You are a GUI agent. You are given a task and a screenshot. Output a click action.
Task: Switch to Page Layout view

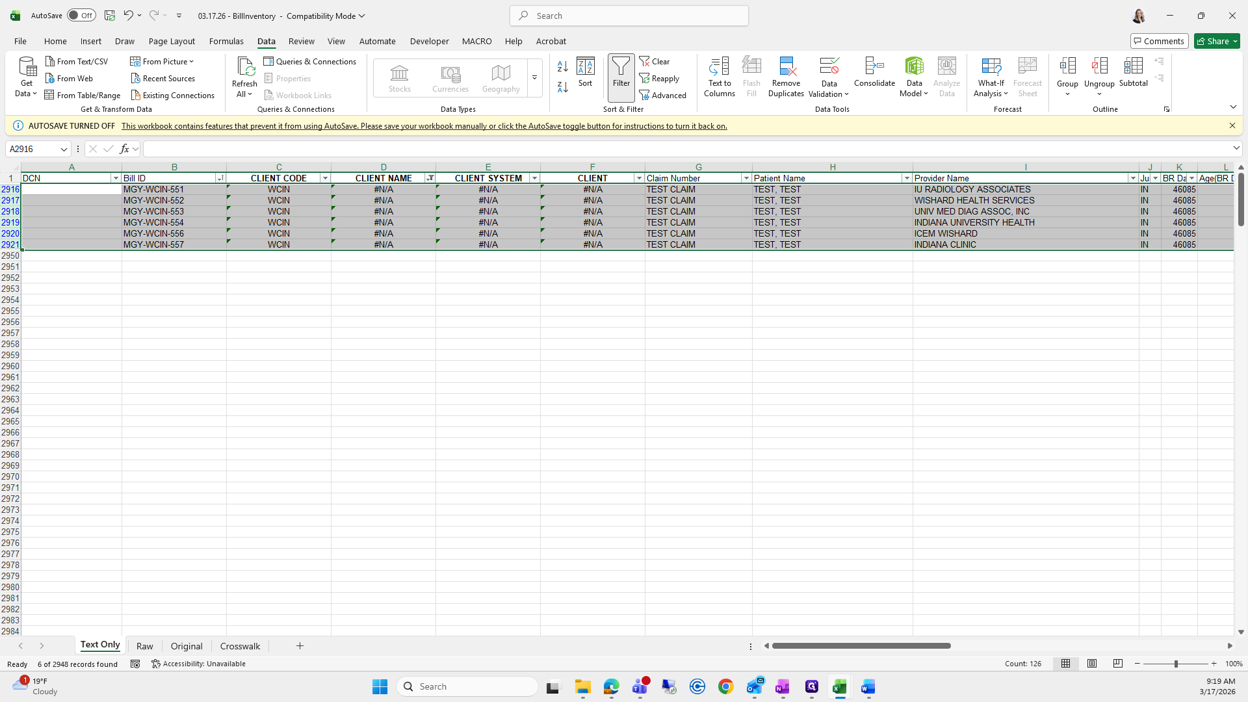point(1092,664)
